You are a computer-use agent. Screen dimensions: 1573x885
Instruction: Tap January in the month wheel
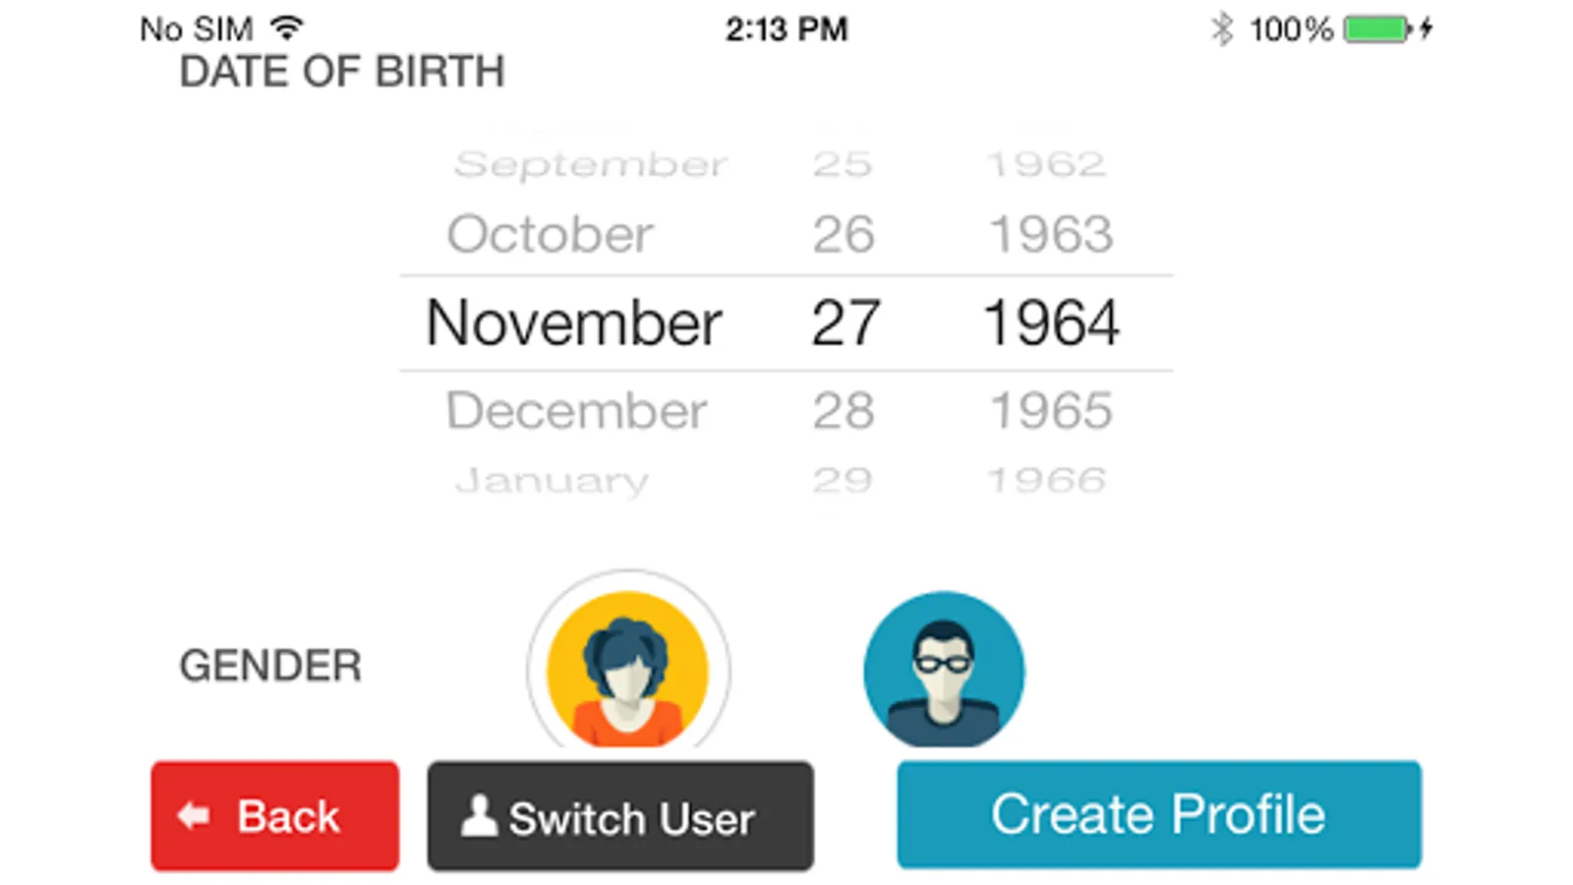coord(552,480)
